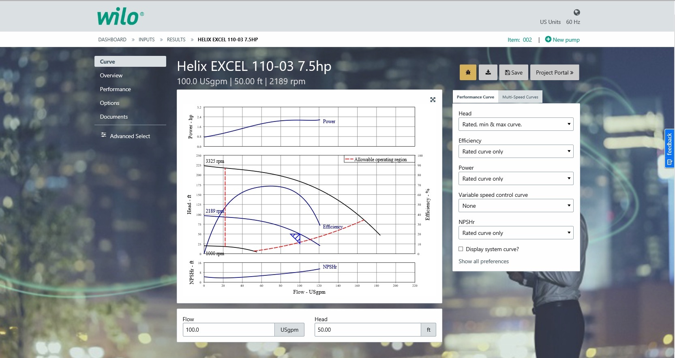Open the Head curve dropdown

click(x=516, y=124)
